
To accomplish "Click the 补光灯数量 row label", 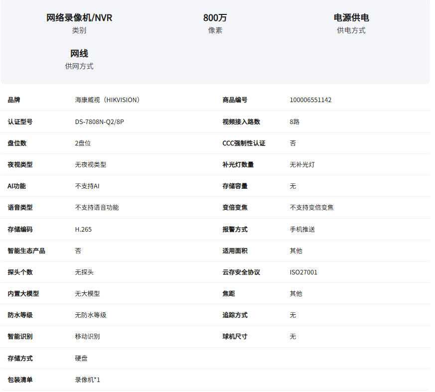I will [238, 165].
